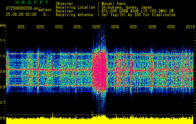
Task: Click the 3el Yagi antenna description
Action: point(139,15)
